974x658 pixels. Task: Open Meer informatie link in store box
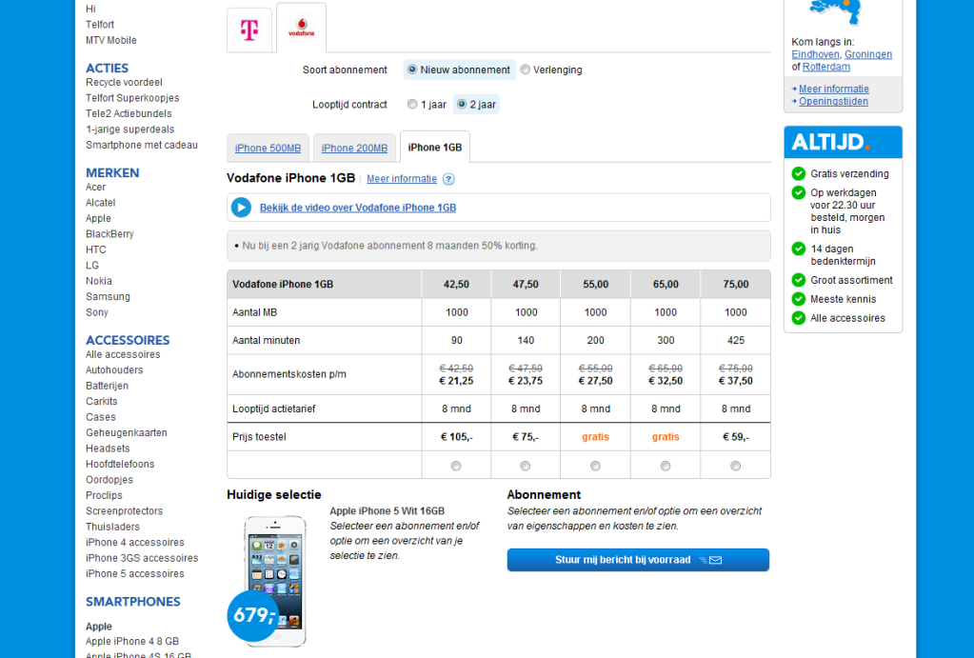coord(834,89)
